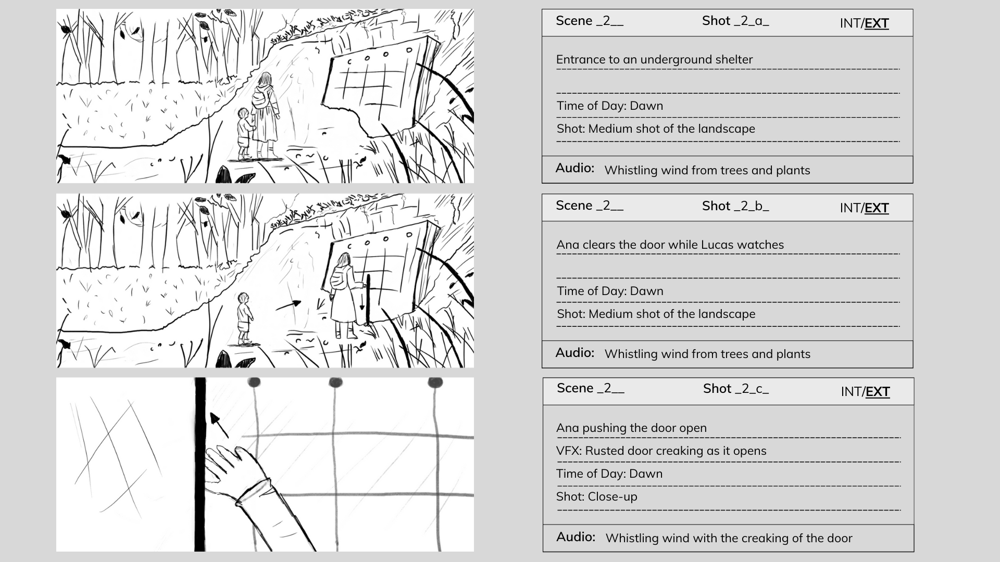1000x562 pixels.
Task: Open the shot 2b storyboard sketch
Action: [x=265, y=280]
